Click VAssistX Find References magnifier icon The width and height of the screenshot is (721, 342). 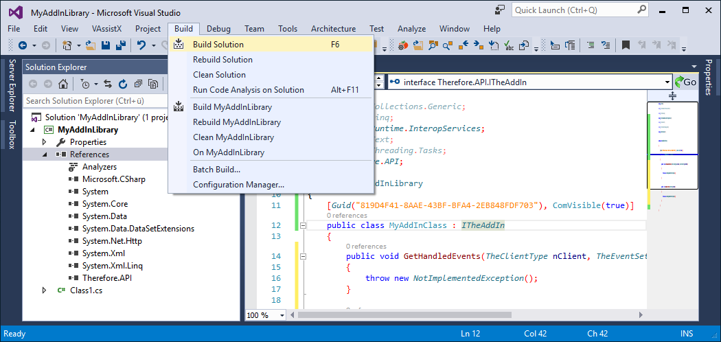click(448, 45)
